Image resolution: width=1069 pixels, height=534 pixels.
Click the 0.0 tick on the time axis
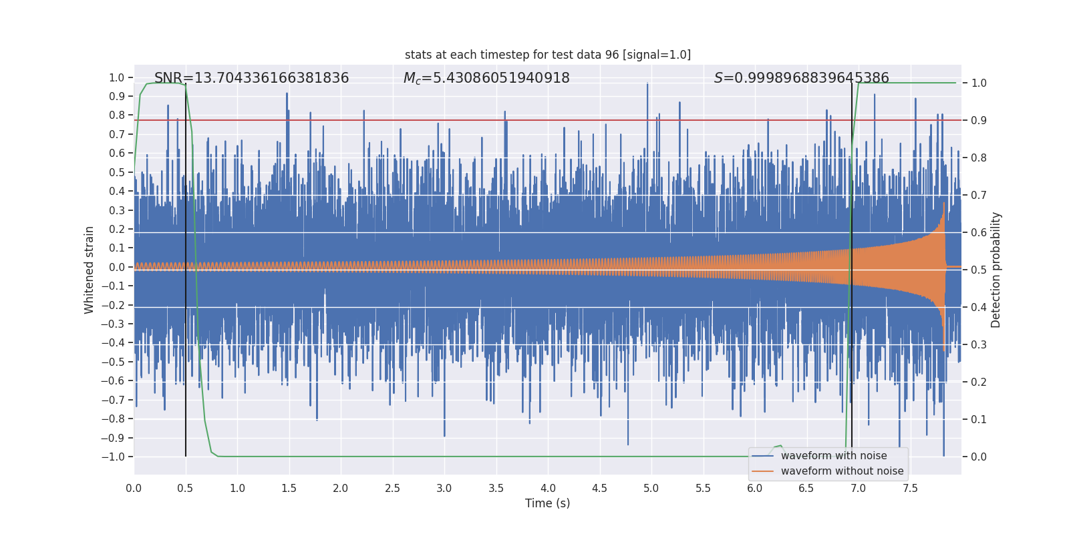[134, 488]
